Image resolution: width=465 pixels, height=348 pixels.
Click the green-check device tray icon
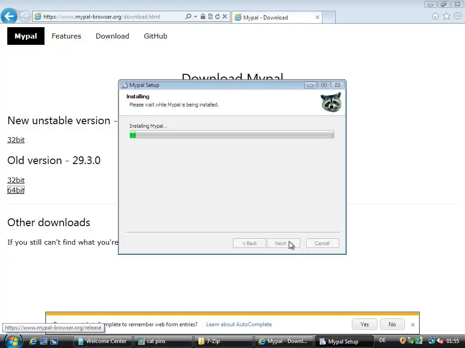(411, 341)
